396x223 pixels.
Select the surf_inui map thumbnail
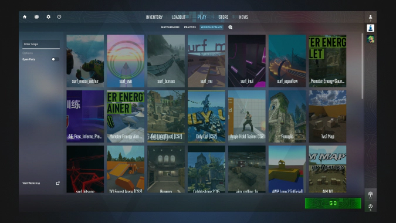[247, 61]
